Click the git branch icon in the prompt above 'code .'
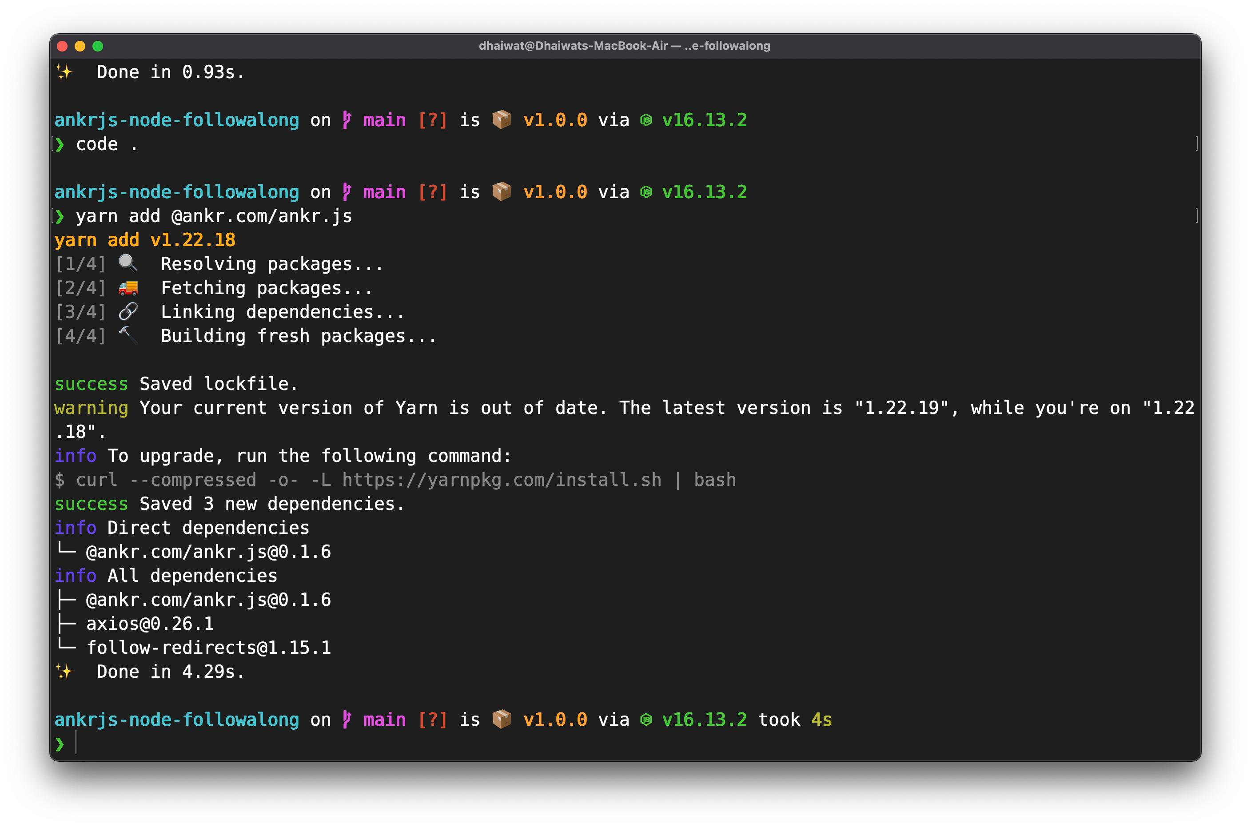Image resolution: width=1251 pixels, height=827 pixels. coord(347,120)
